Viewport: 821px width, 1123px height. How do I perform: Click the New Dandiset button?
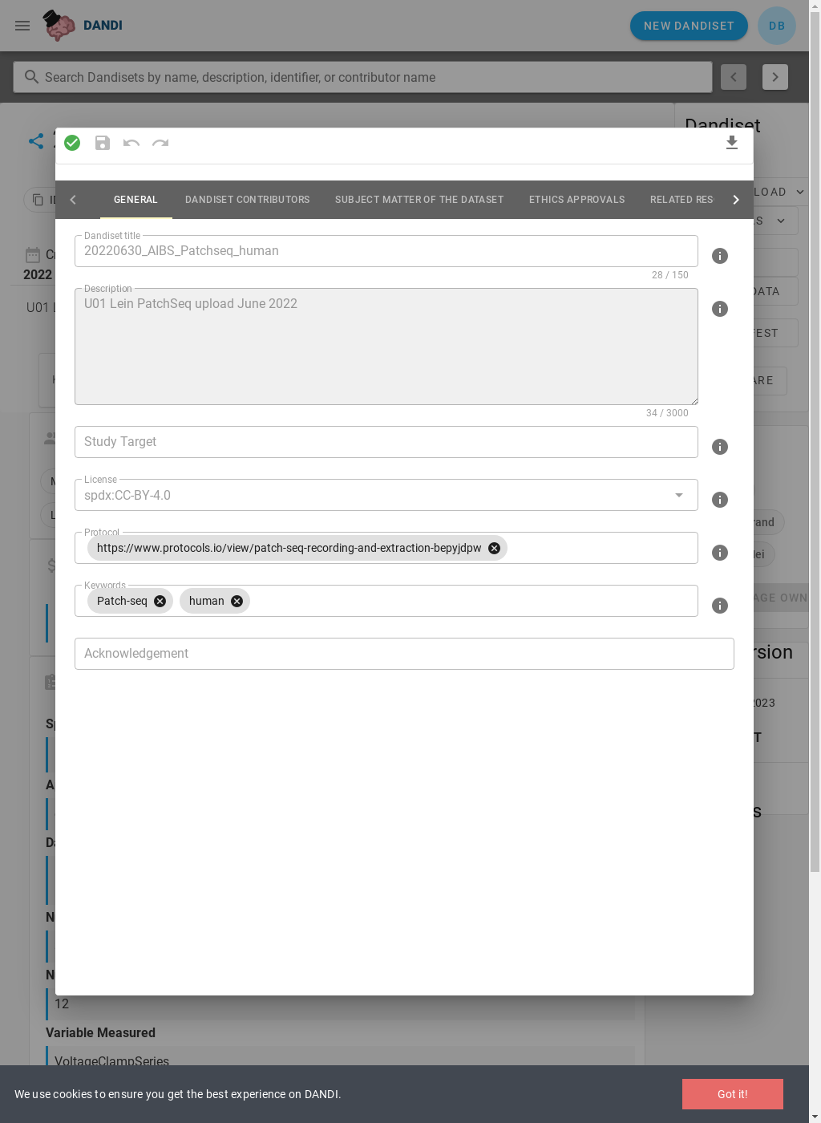coord(689,26)
